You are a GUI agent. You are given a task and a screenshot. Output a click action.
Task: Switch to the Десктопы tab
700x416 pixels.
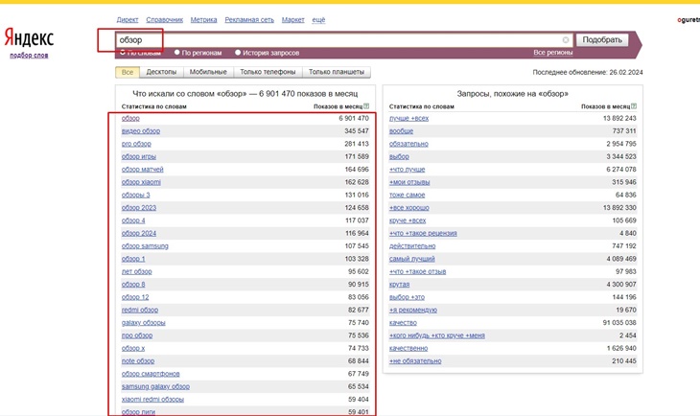click(x=162, y=72)
